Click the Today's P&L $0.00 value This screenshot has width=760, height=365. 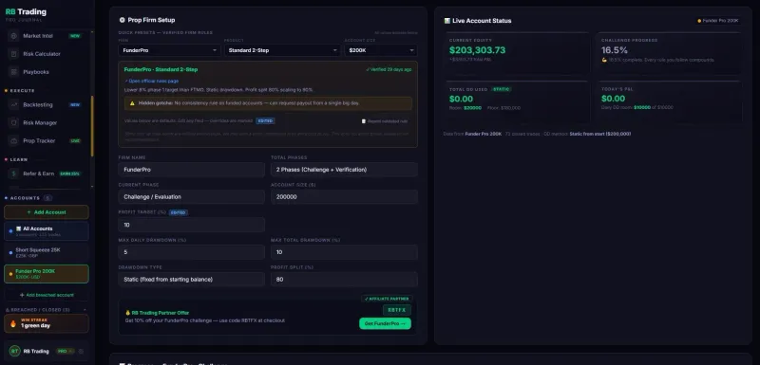pos(613,100)
